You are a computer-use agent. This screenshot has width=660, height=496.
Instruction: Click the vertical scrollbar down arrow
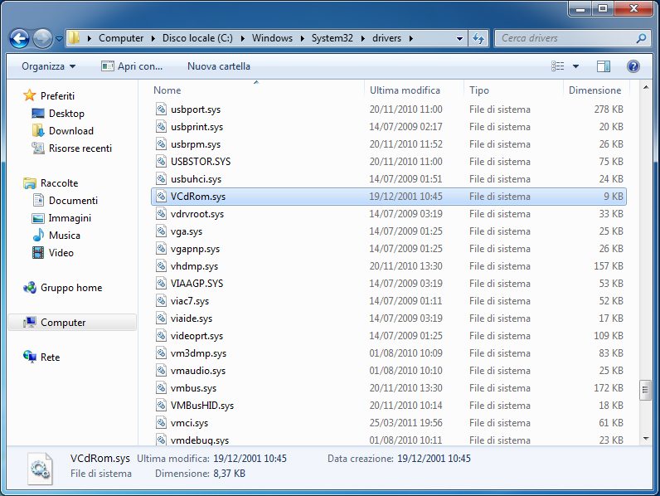click(646, 437)
